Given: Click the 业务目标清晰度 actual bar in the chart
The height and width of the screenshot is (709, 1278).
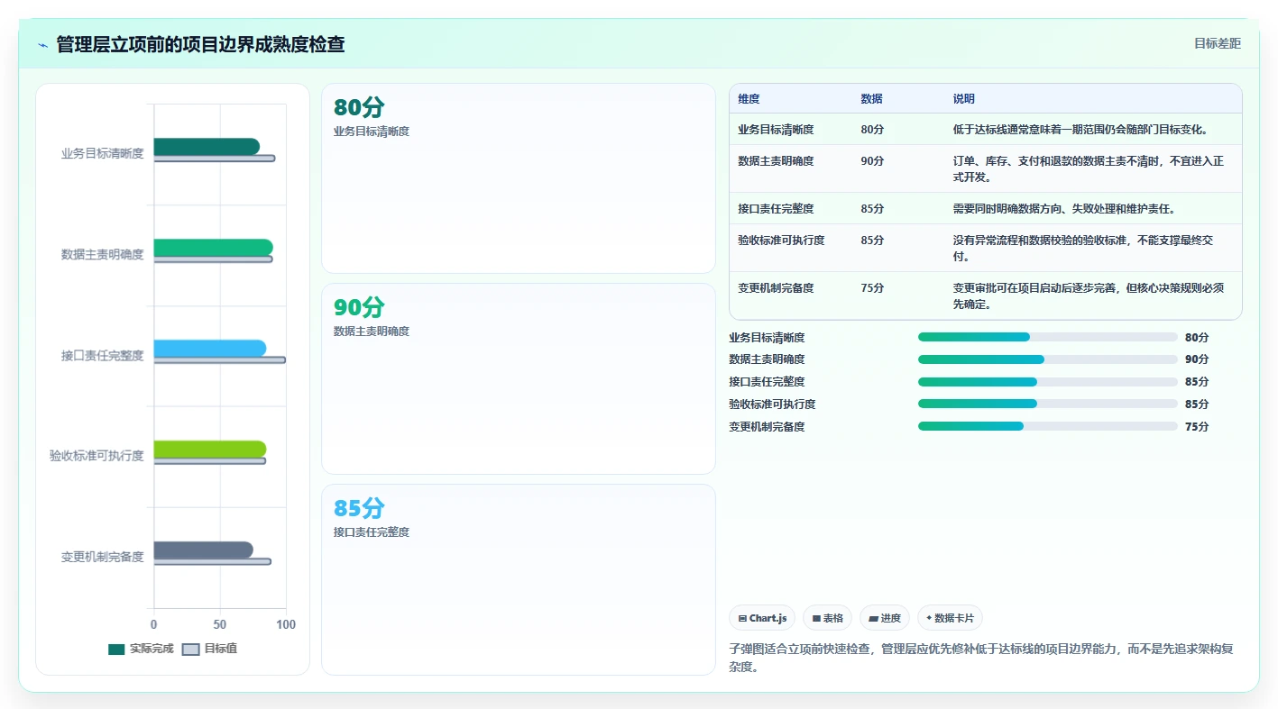Looking at the screenshot, I should (207, 147).
